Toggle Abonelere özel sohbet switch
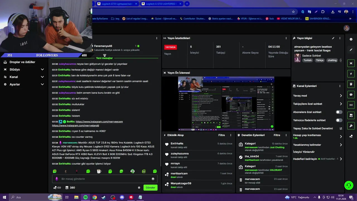 coord(339,112)
